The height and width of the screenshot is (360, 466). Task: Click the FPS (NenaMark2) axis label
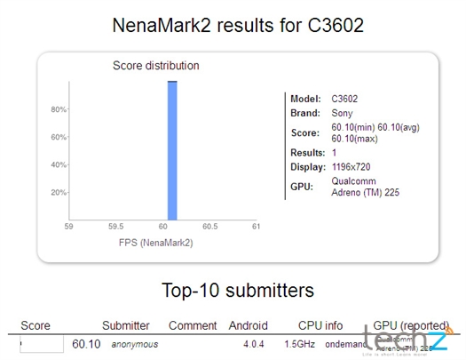[156, 243]
